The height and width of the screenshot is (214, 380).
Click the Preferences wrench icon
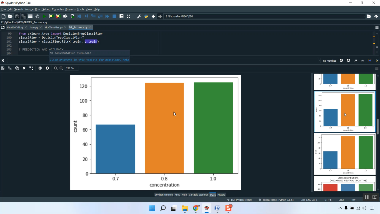tap(139, 16)
